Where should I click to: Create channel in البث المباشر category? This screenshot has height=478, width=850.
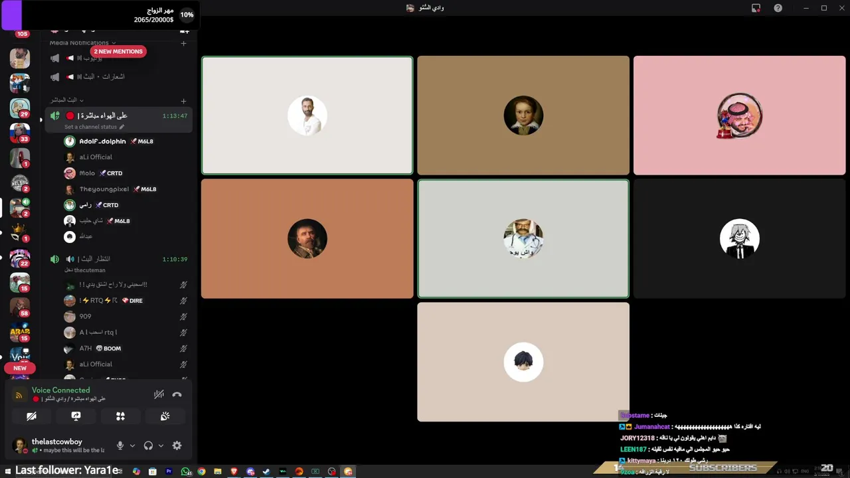(183, 101)
